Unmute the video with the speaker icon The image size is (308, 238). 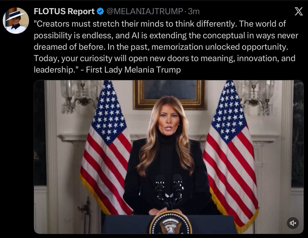coord(293,223)
